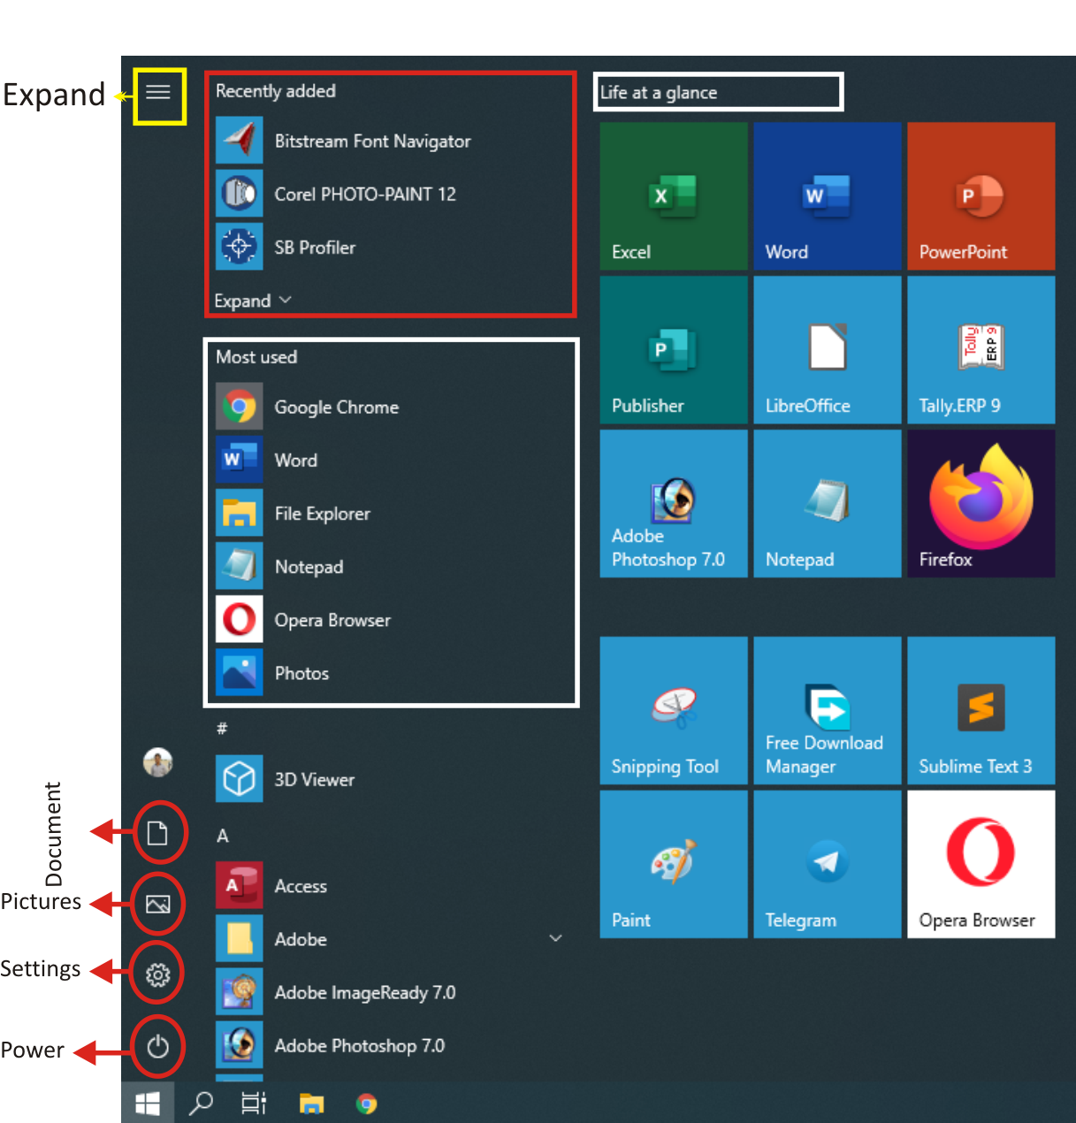This screenshot has height=1123, width=1076.
Task: Open Google Chrome in Most used list
Action: (393, 407)
